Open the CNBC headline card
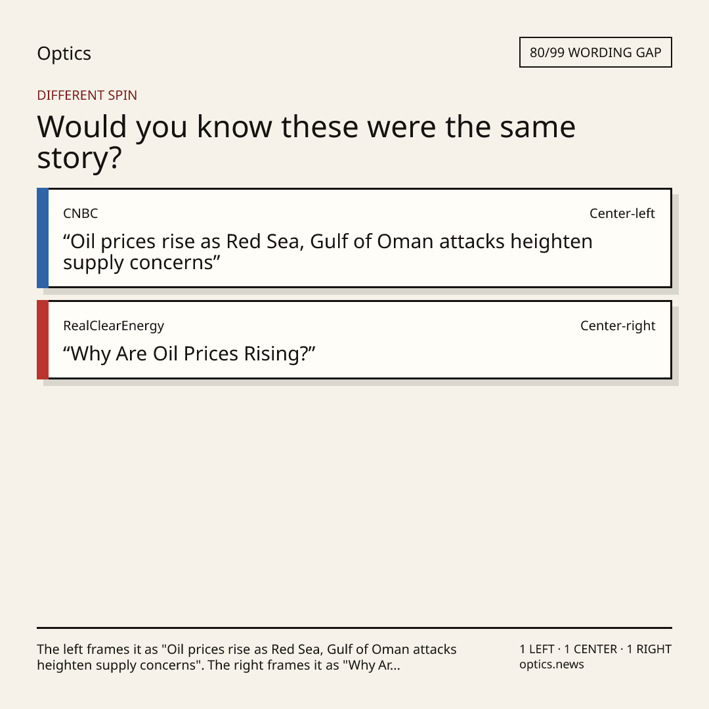Image resolution: width=709 pixels, height=709 pixels. (x=354, y=238)
